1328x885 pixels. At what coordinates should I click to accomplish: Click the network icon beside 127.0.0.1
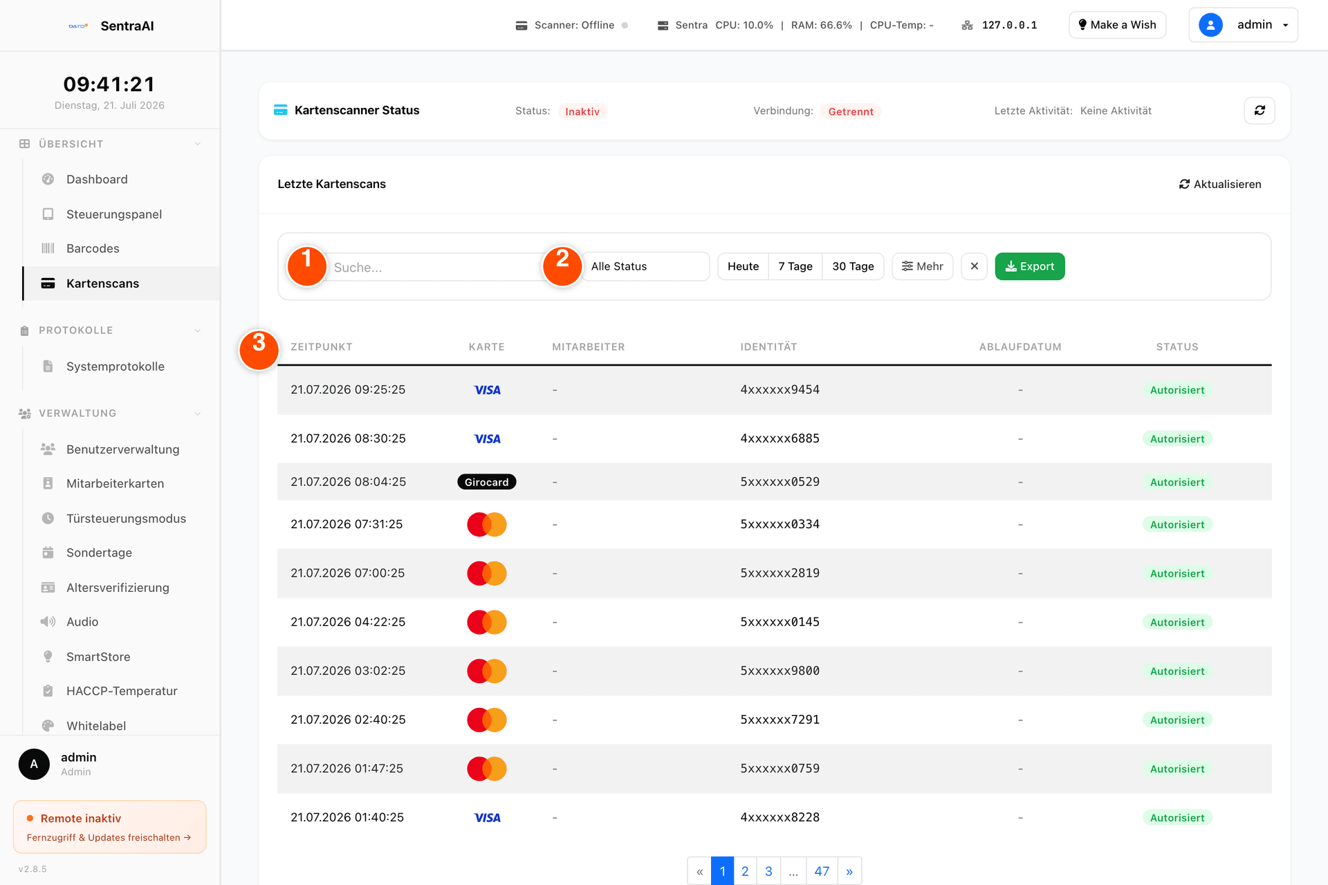coord(967,26)
